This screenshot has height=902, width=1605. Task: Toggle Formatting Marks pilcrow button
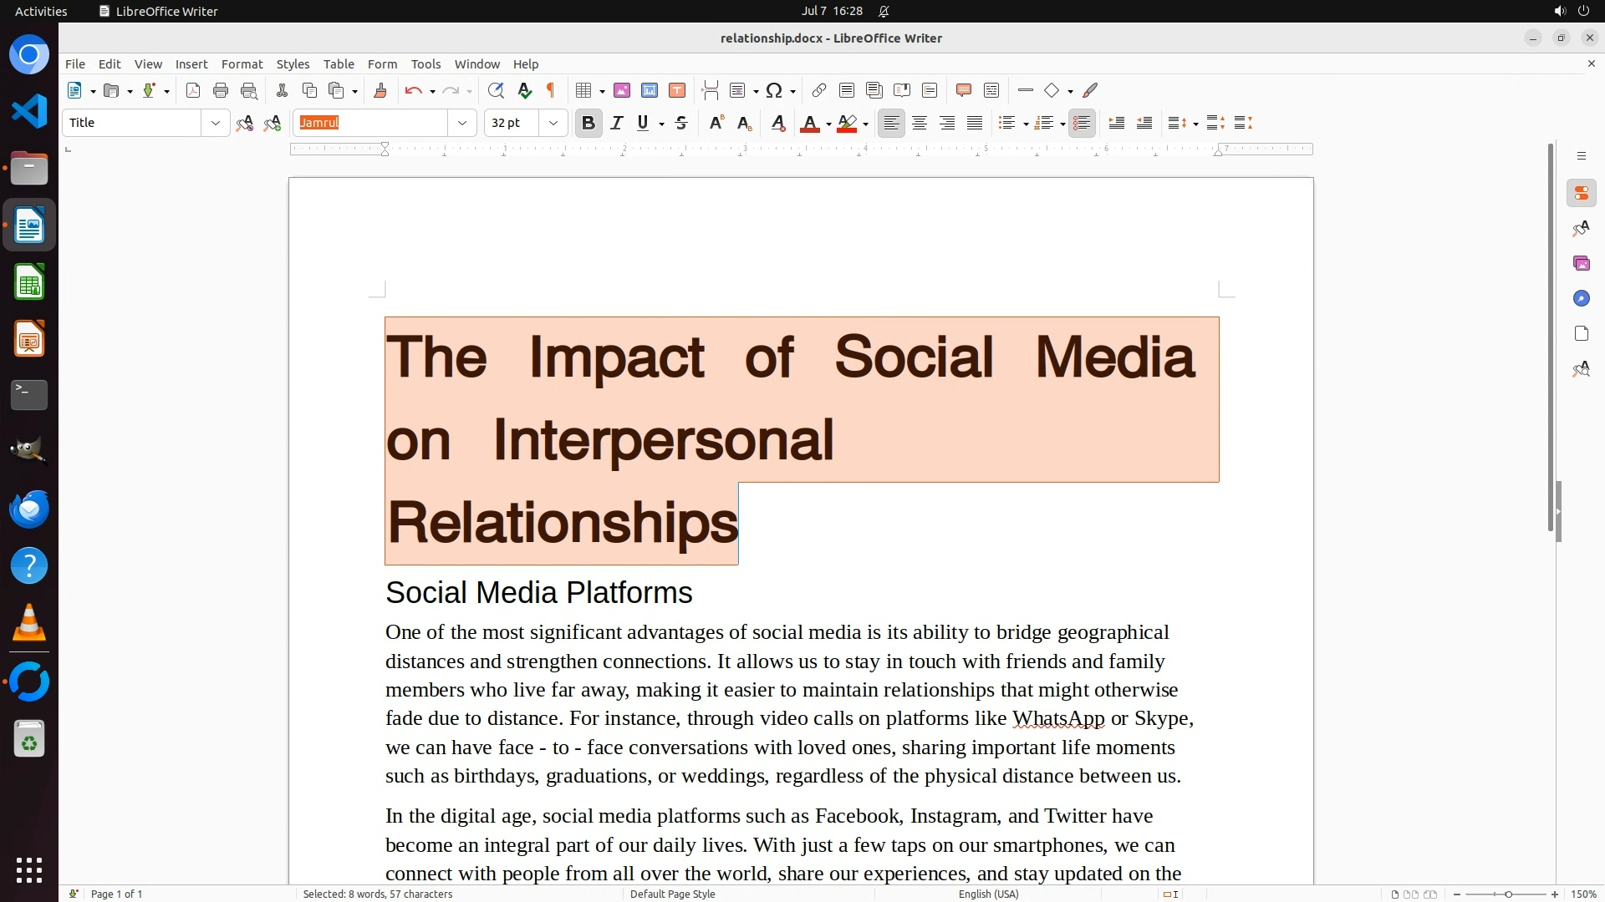(x=551, y=91)
